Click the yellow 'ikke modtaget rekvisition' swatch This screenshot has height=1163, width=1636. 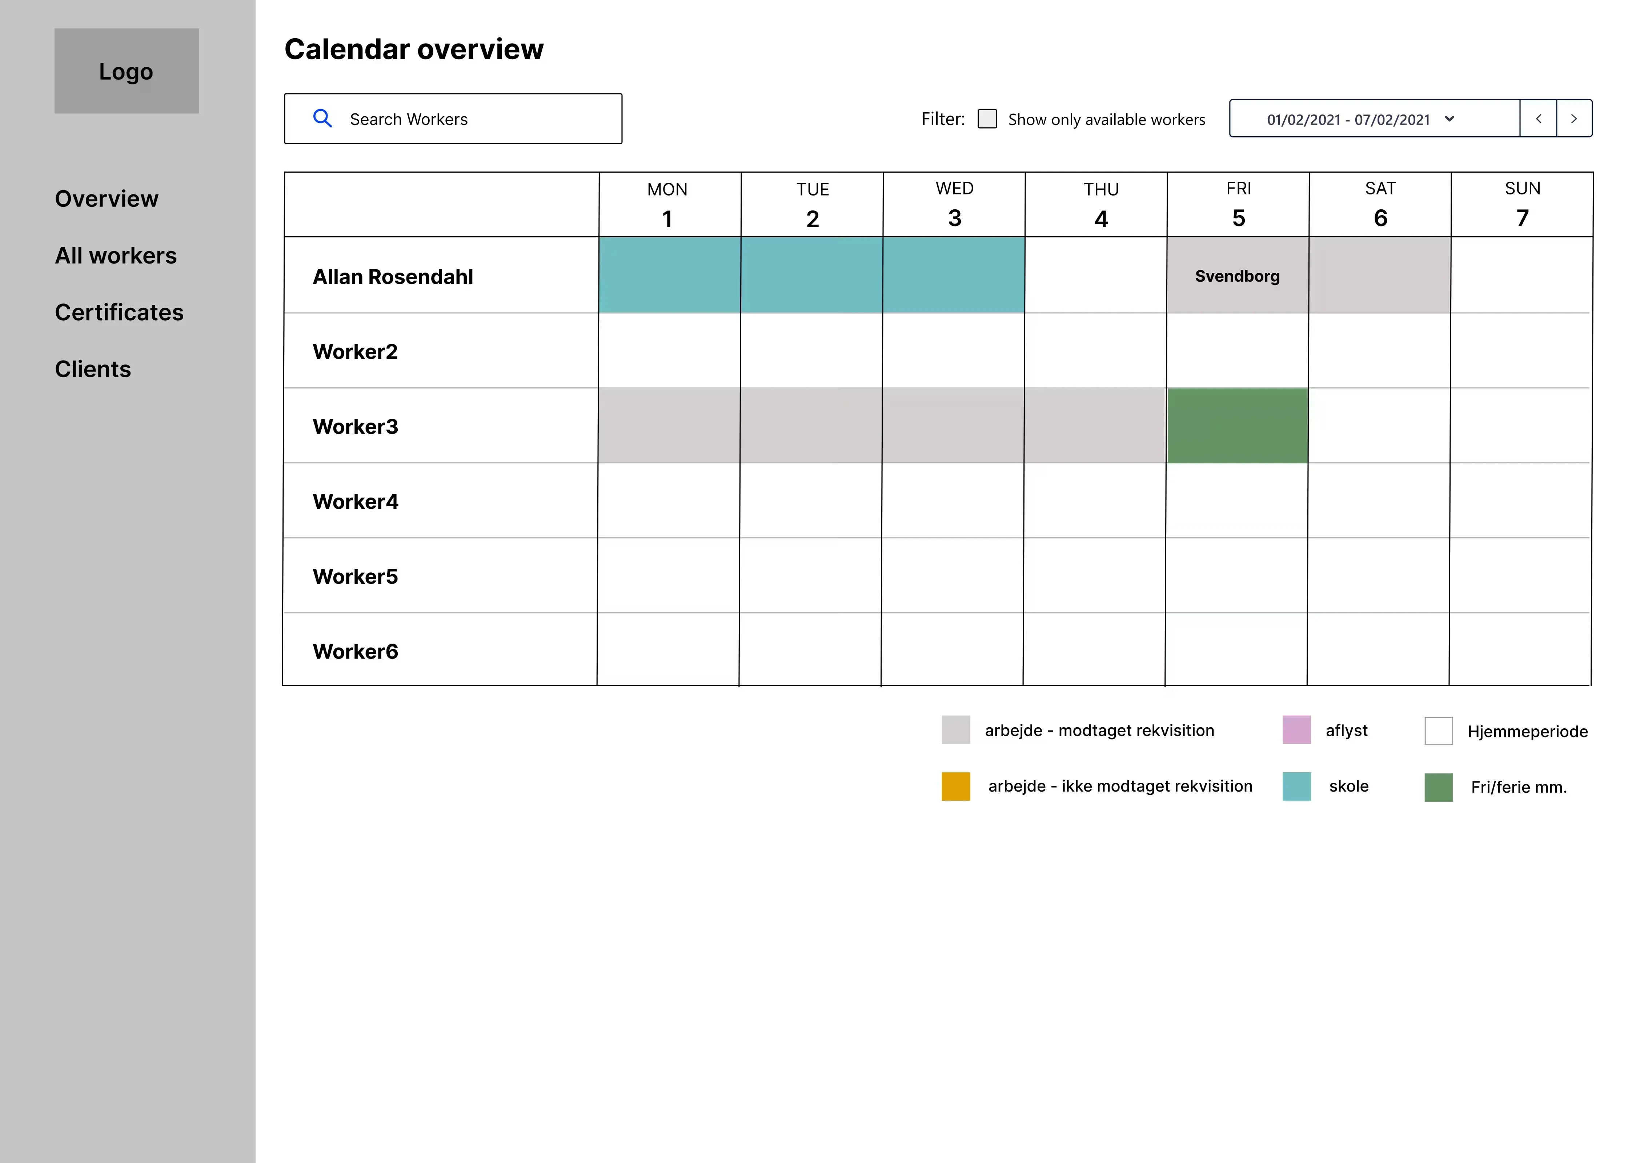(955, 786)
